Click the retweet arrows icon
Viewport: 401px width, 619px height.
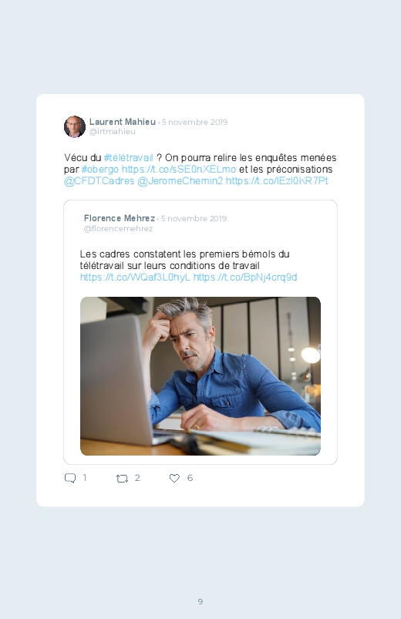pyautogui.click(x=122, y=479)
